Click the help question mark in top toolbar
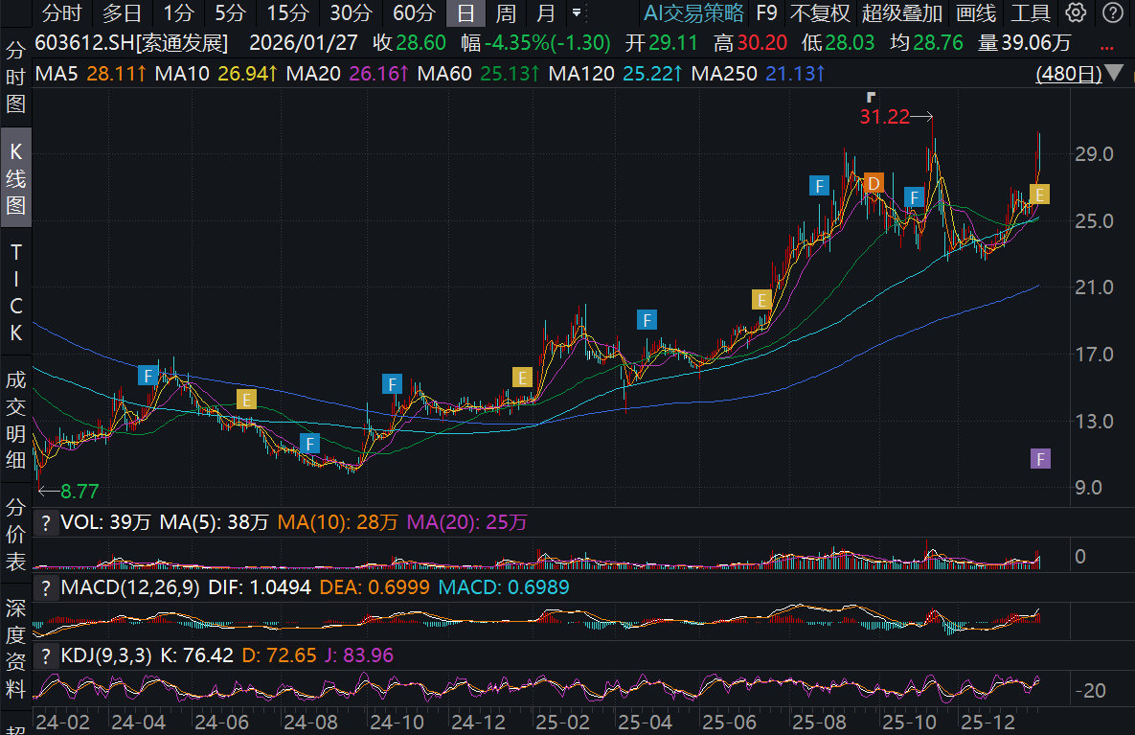Viewport: 1135px width, 735px height. [1110, 13]
